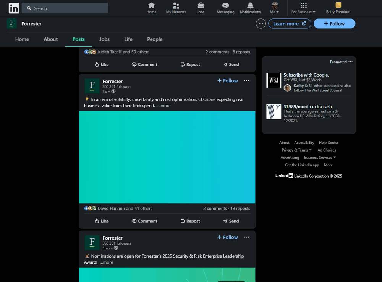Open the Help Center footer link
Image resolution: width=382 pixels, height=282 pixels.
pyautogui.click(x=329, y=143)
